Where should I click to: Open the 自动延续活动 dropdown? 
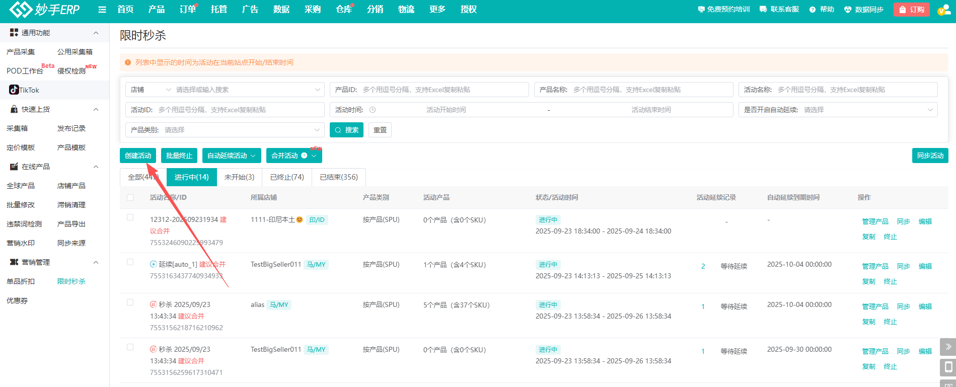pos(232,156)
